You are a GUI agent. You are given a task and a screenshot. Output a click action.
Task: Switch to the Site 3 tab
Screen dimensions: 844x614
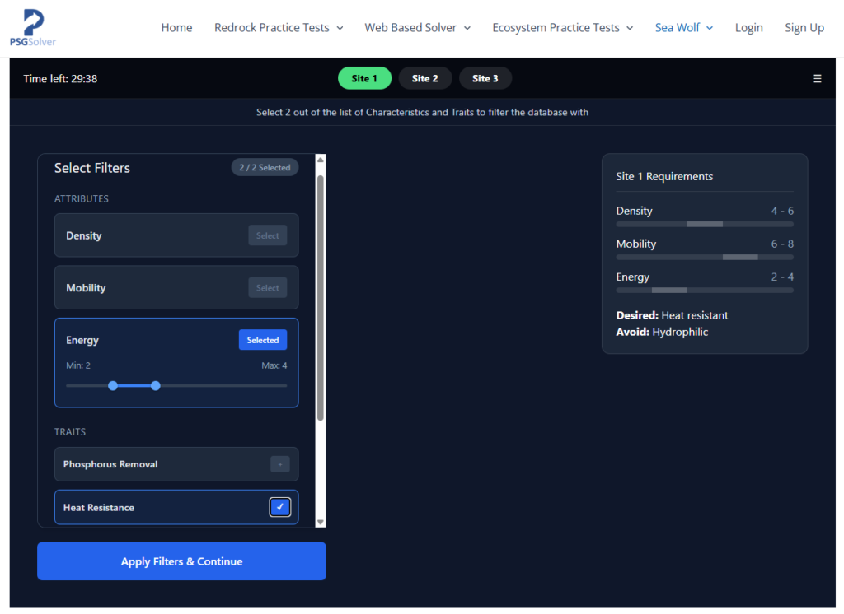click(485, 78)
